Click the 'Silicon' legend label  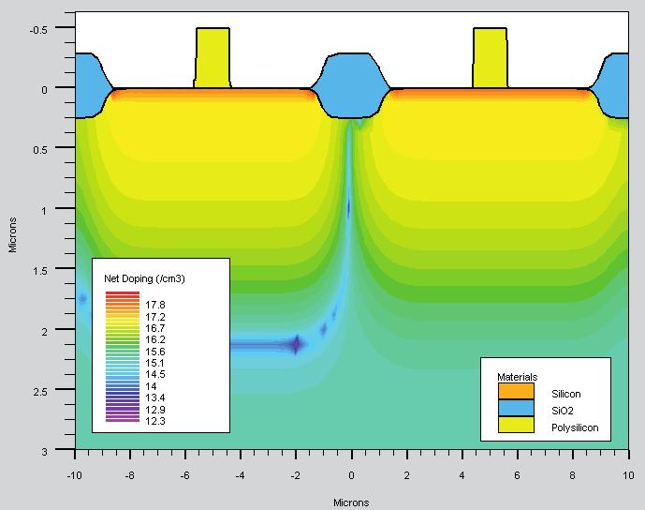(566, 394)
